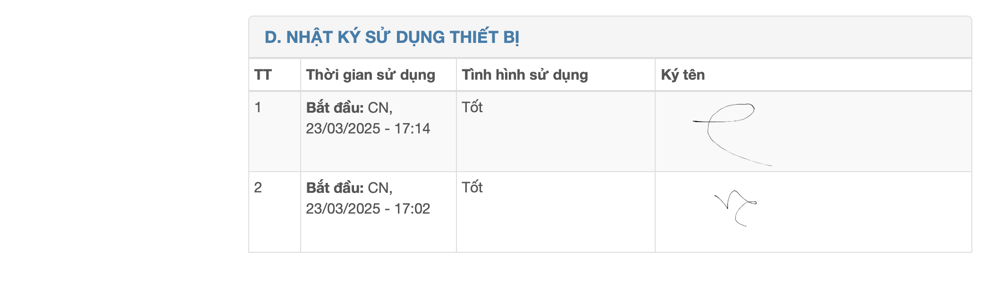Image resolution: width=995 pixels, height=298 pixels.
Task: Click the bold "Bắt đầu:" label in row 1
Action: click(x=335, y=108)
